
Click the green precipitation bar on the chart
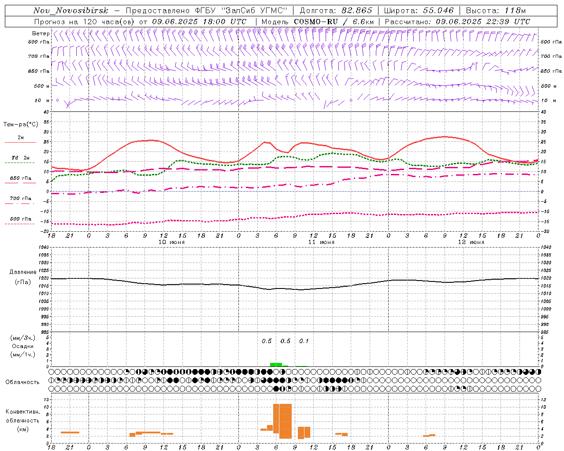276,365
